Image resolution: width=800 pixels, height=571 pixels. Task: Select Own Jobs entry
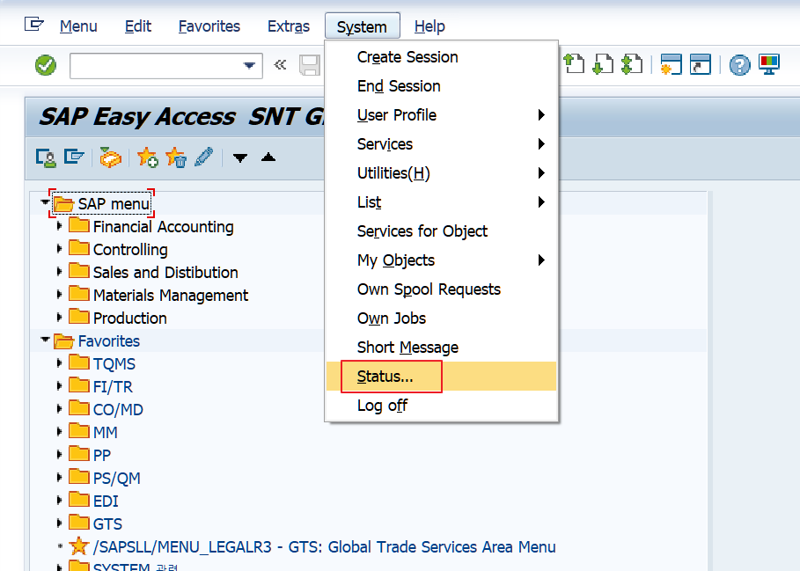tap(441, 318)
